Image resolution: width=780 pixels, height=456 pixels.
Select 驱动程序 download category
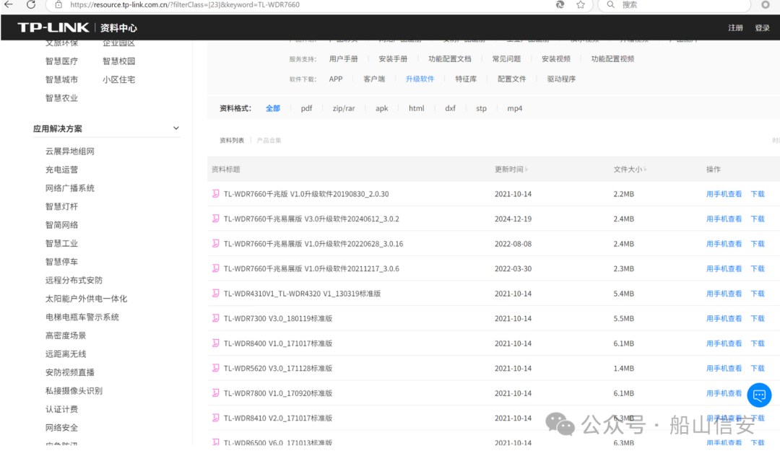tap(561, 79)
